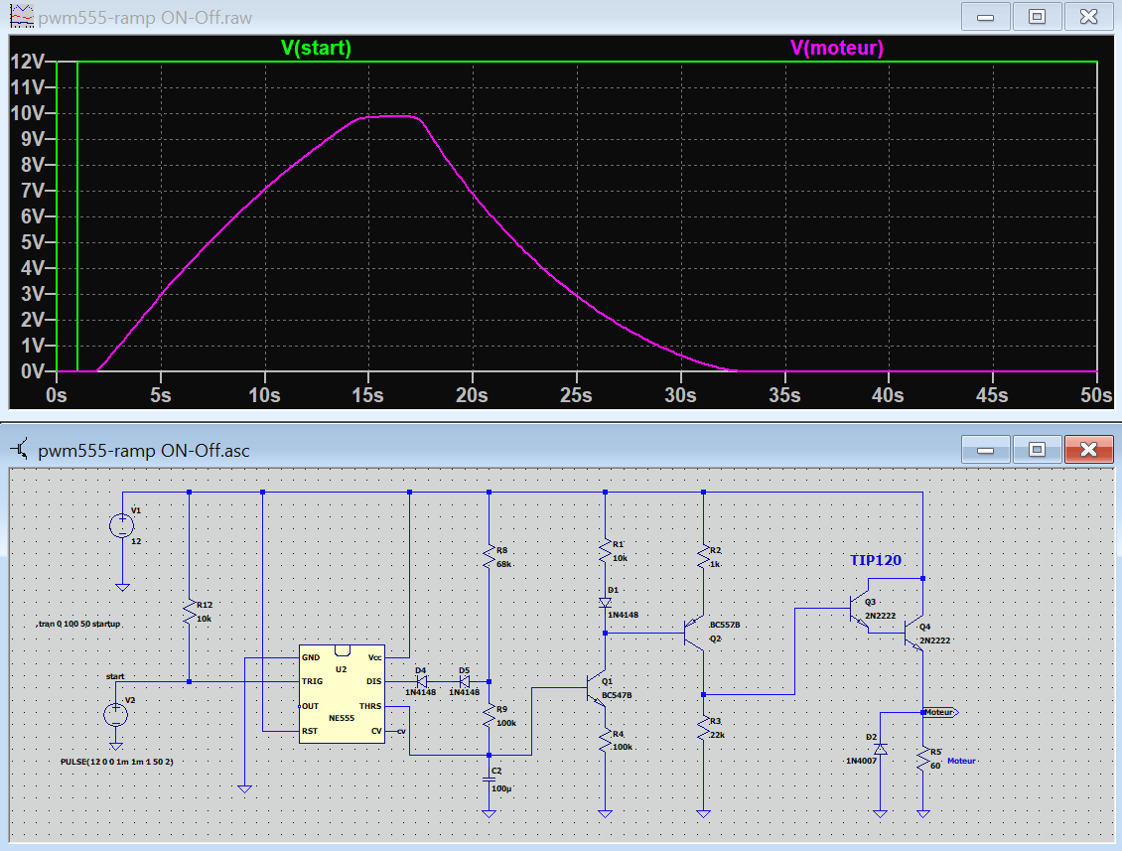Click the schematic window transistor icon
This screenshot has width=1122, height=851.
coord(21,450)
